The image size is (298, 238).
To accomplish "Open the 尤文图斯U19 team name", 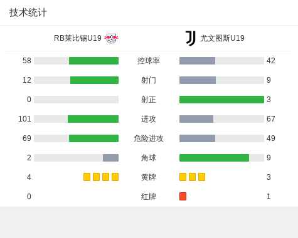I will [x=222, y=38].
